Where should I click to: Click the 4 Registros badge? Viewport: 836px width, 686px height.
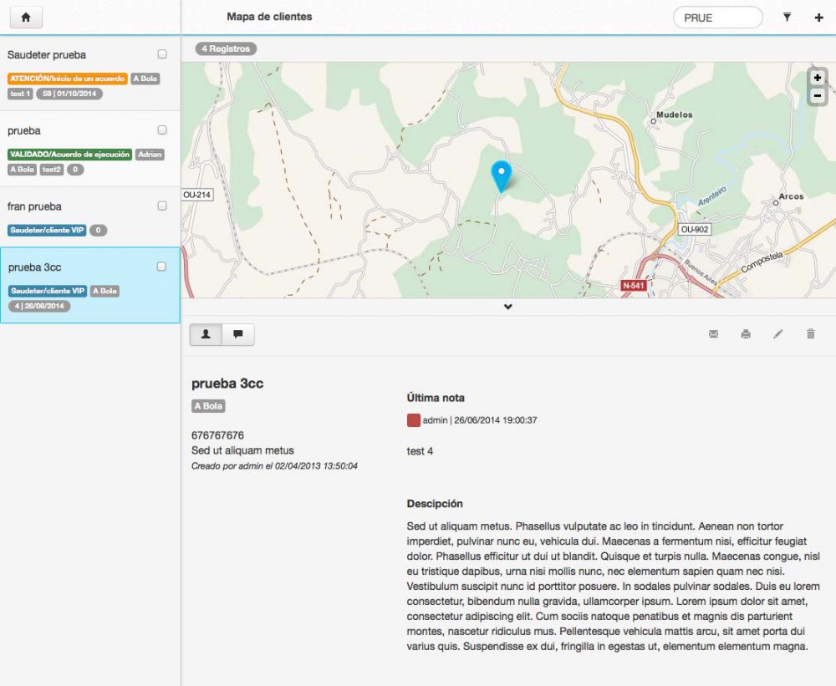[226, 48]
